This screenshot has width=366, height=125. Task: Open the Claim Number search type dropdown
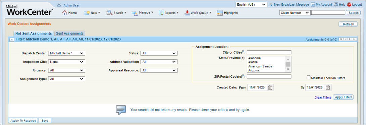(295, 13)
